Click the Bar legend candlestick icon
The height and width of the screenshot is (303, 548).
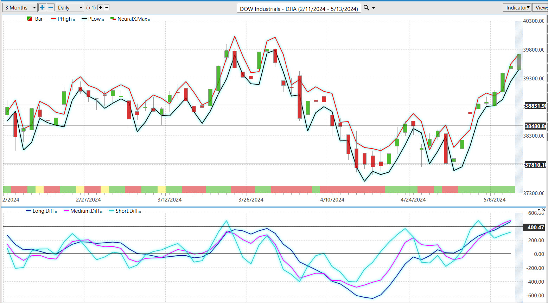[x=30, y=19]
